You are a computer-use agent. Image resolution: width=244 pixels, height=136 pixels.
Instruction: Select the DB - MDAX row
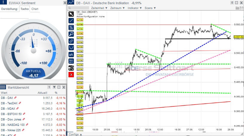[33, 108]
